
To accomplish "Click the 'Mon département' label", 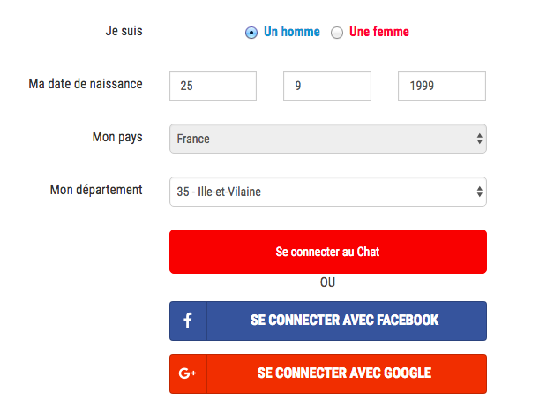I will 96,190.
